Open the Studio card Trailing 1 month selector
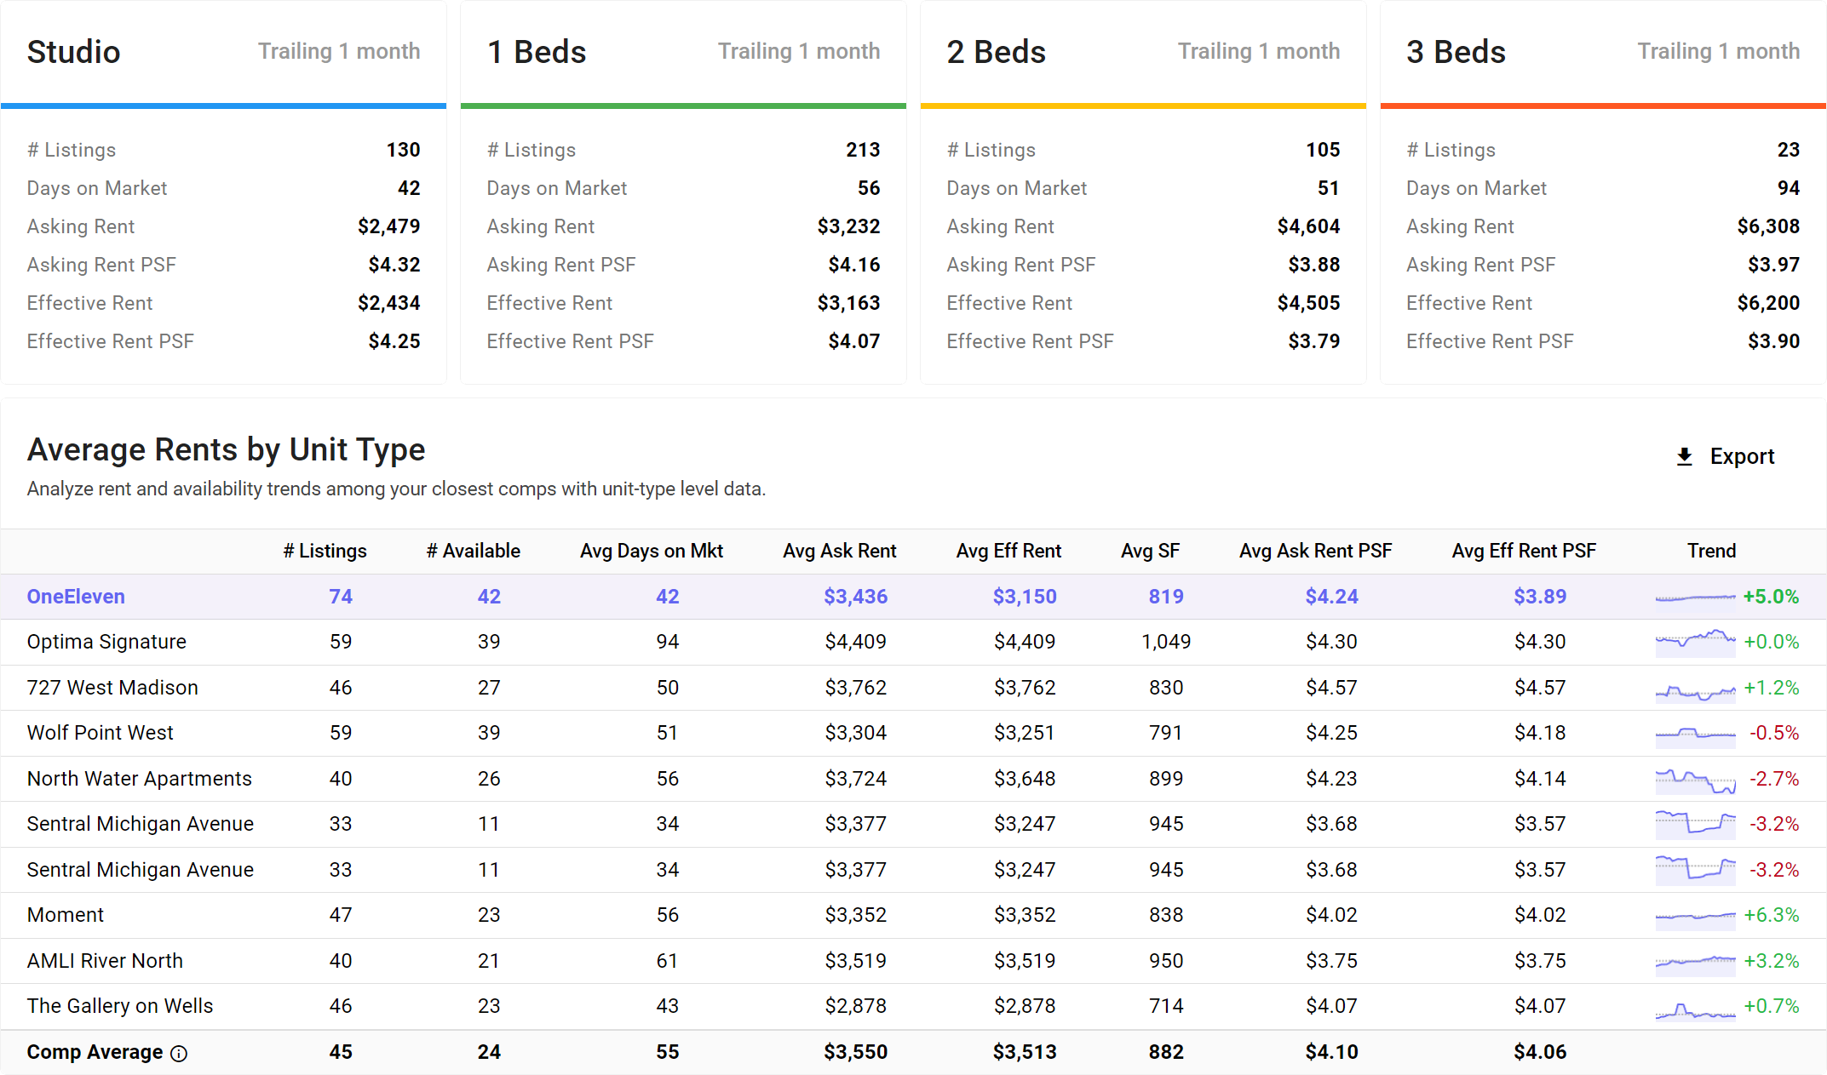This screenshot has width=1827, height=1075. click(339, 51)
